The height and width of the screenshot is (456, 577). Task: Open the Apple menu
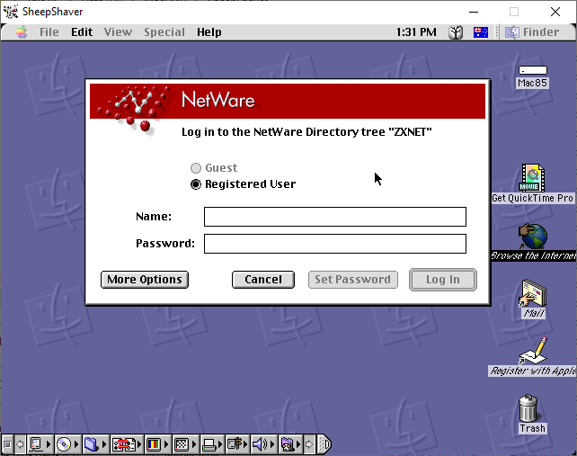(22, 32)
